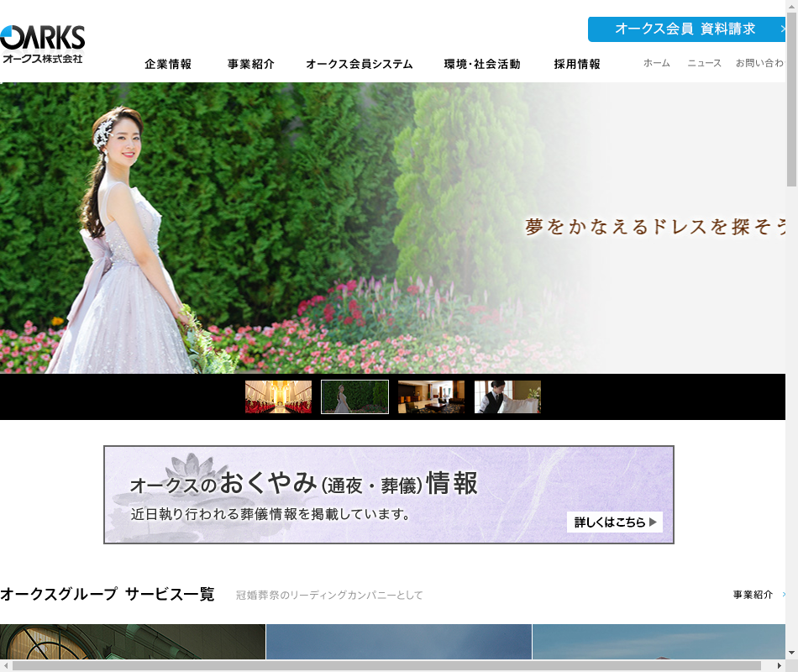Select オークス会員システム in navigation

pyautogui.click(x=359, y=64)
